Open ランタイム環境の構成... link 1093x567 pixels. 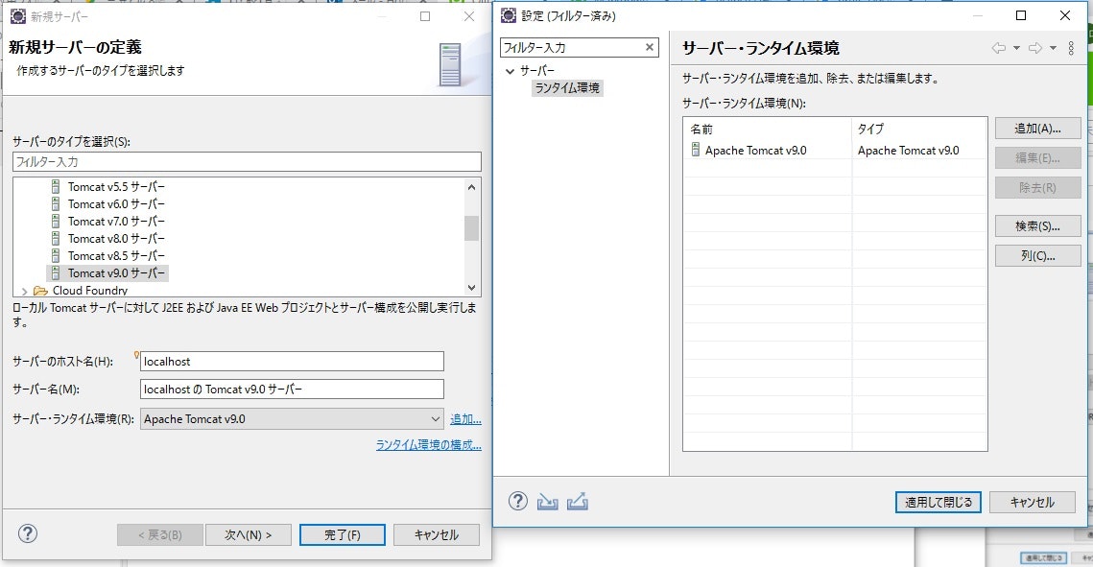coord(429,444)
